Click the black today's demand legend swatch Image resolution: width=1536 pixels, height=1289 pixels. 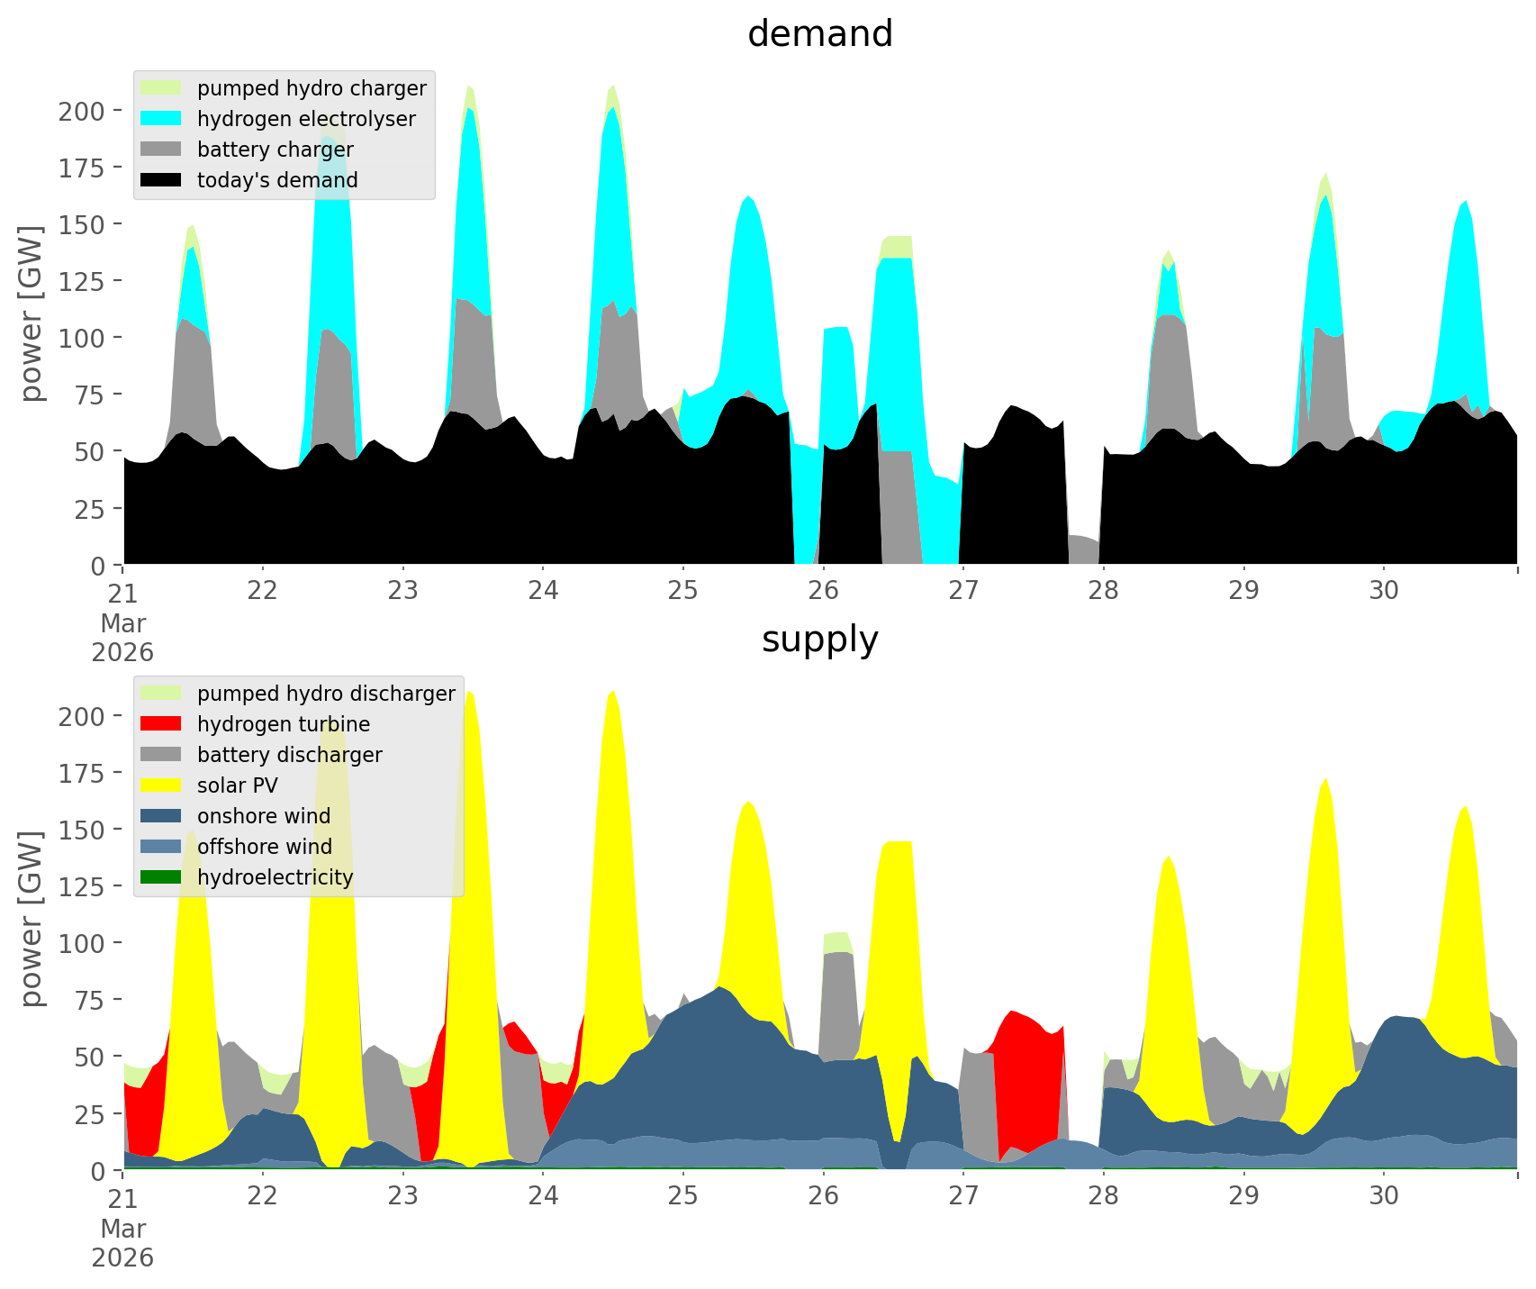point(161,180)
